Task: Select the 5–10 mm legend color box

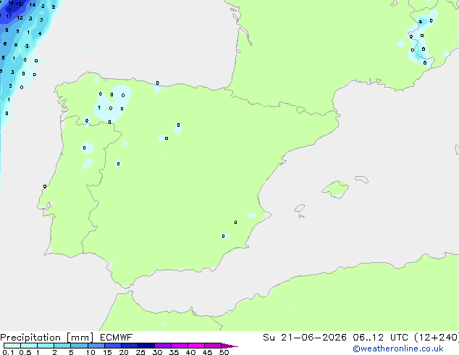Action: tap(79, 346)
